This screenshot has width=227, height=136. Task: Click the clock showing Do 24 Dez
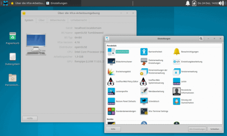coord(208,3)
